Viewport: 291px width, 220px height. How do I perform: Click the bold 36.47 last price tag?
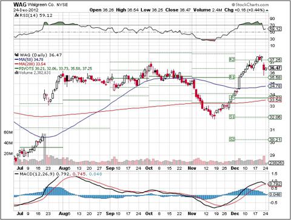275,68
